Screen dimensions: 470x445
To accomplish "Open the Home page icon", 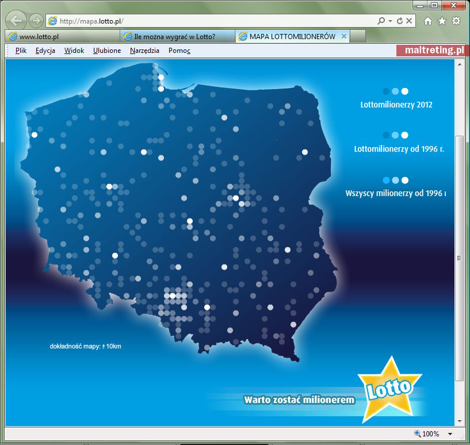I will pyautogui.click(x=428, y=21).
